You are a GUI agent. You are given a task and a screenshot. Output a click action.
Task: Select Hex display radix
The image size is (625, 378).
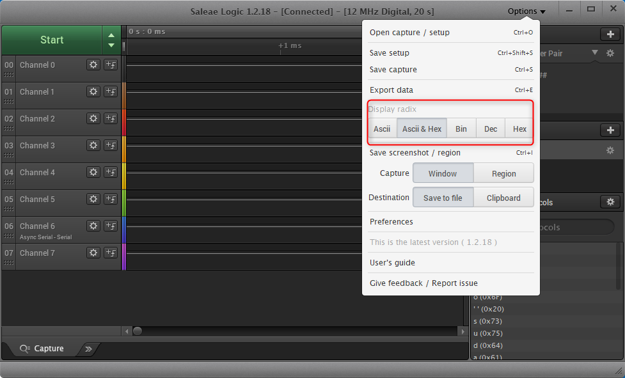click(519, 129)
